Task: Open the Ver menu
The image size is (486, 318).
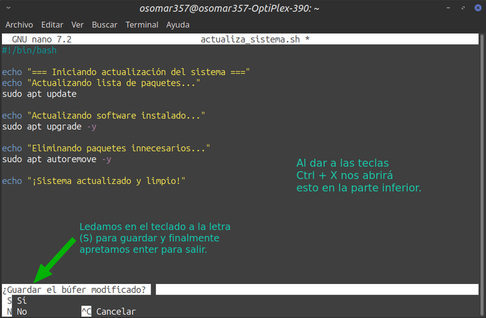Action: tap(77, 25)
